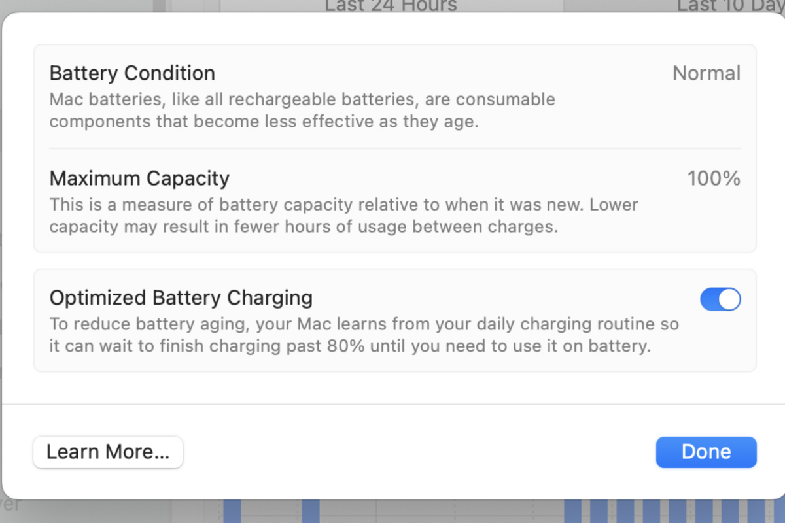Click the Maximum Capacity description paragraph
The image size is (785, 523).
(x=343, y=216)
